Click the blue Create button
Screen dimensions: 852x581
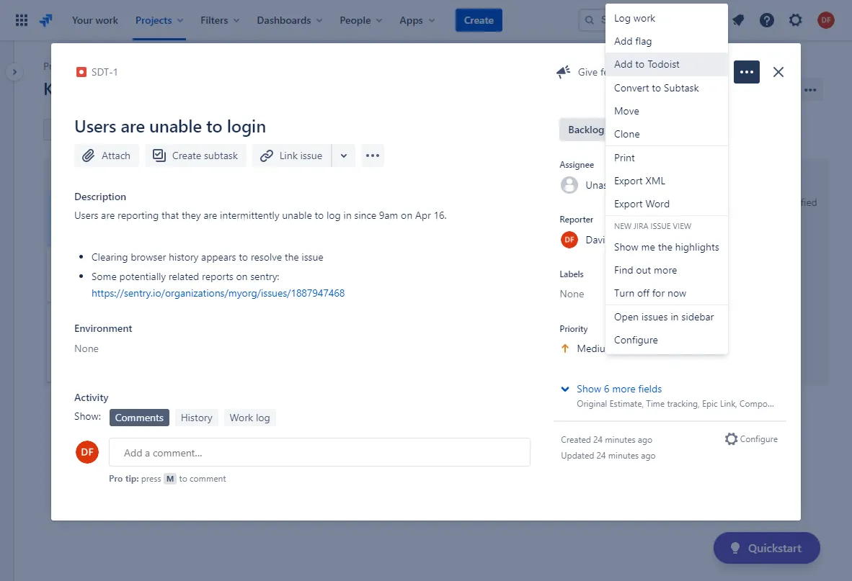click(x=479, y=20)
